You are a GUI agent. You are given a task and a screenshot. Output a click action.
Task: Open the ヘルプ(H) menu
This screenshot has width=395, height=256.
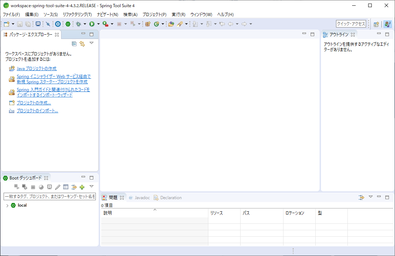coord(226,15)
